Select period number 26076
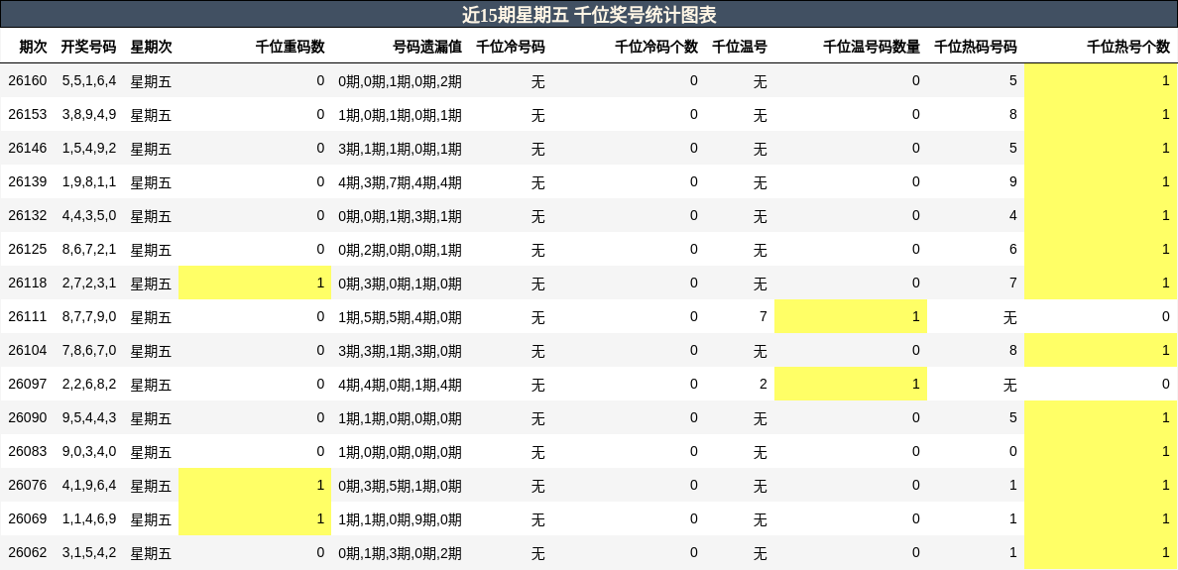 [x=28, y=485]
